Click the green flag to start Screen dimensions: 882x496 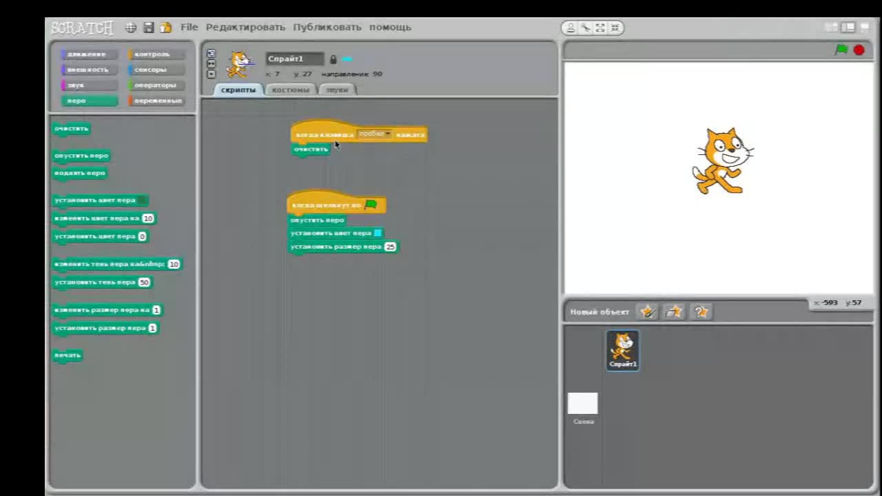[841, 50]
